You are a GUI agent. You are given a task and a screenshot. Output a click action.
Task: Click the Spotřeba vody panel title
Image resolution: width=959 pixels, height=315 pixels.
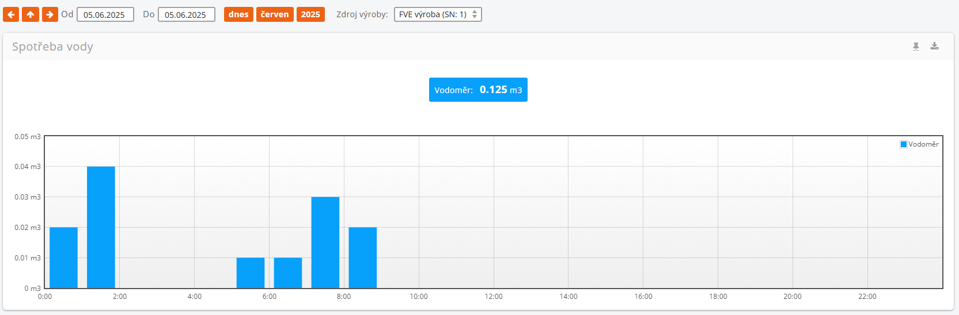[52, 47]
